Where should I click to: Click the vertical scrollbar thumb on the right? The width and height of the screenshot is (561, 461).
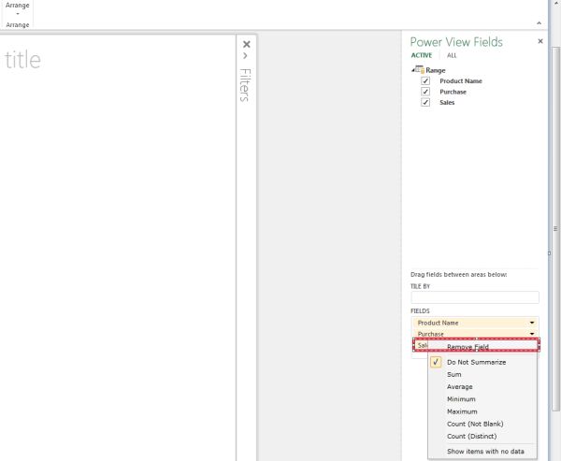click(x=555, y=229)
